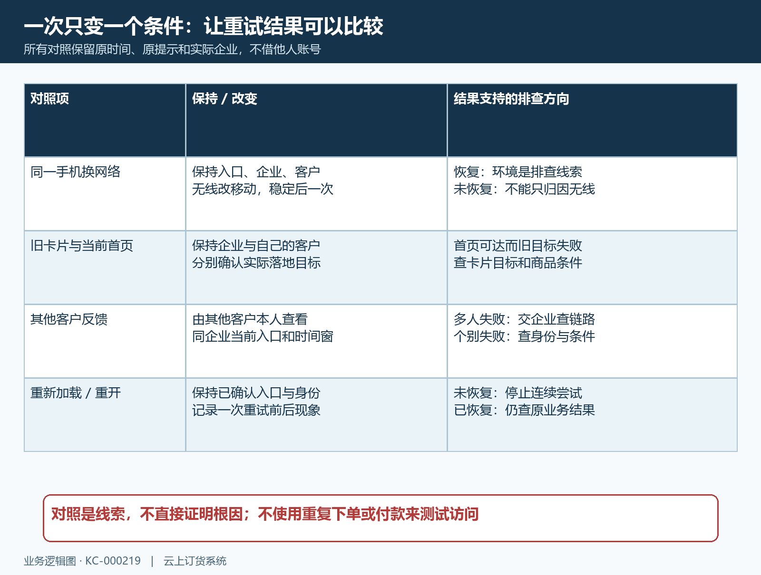The width and height of the screenshot is (761, 575).
Task: Click text '无线改移动，稳定后一次'
Action: 263,189
